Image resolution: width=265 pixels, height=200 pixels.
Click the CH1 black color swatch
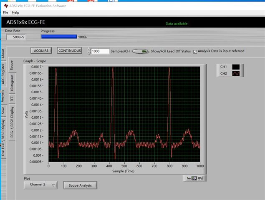click(236, 67)
